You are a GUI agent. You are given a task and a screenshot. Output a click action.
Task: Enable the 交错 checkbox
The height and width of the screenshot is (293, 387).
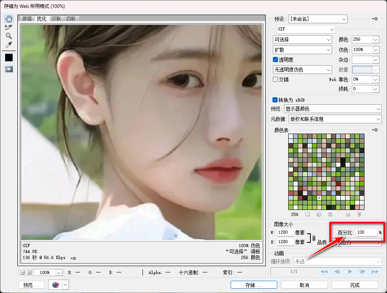[x=276, y=79]
